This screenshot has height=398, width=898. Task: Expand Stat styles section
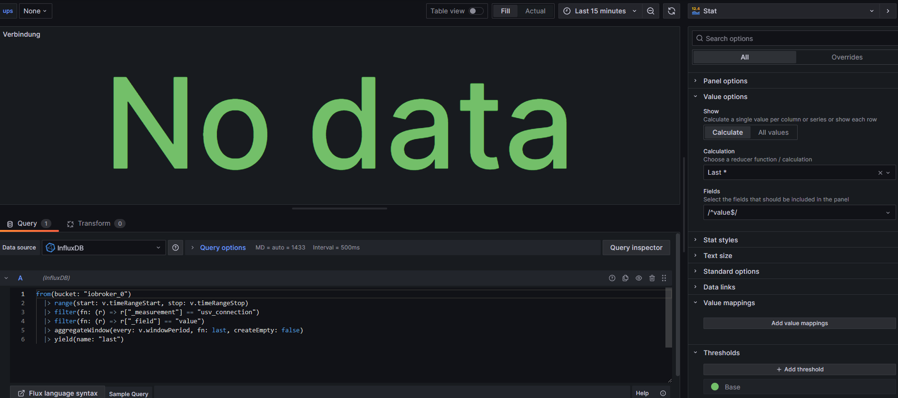click(720, 240)
